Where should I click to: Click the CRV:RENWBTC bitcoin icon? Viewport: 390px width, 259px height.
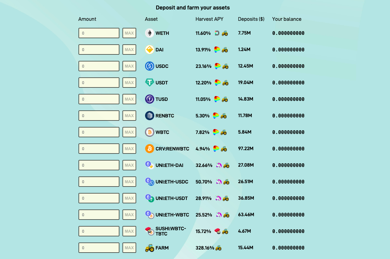149,149
